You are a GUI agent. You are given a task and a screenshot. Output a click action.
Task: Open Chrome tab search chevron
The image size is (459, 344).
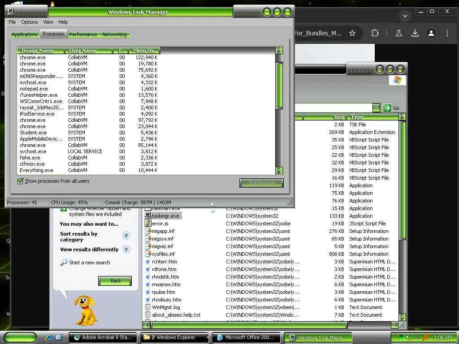coord(405,16)
